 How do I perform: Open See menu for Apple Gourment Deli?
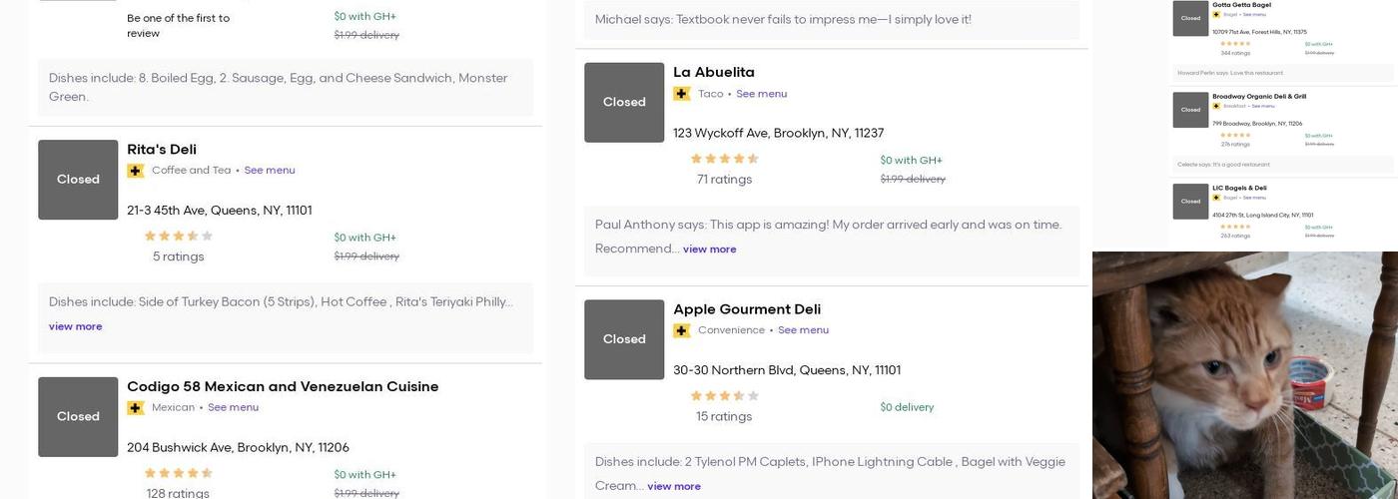[803, 330]
